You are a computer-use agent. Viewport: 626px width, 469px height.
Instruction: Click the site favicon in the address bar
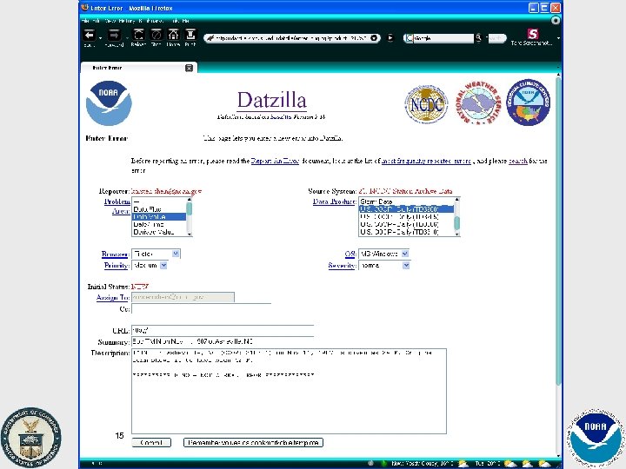210,38
